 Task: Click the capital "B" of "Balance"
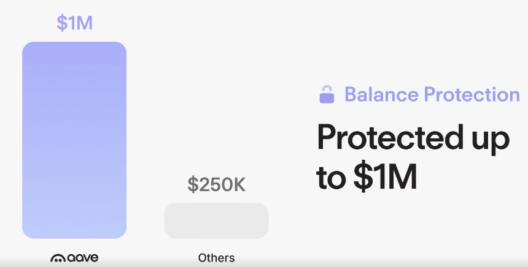(351, 95)
